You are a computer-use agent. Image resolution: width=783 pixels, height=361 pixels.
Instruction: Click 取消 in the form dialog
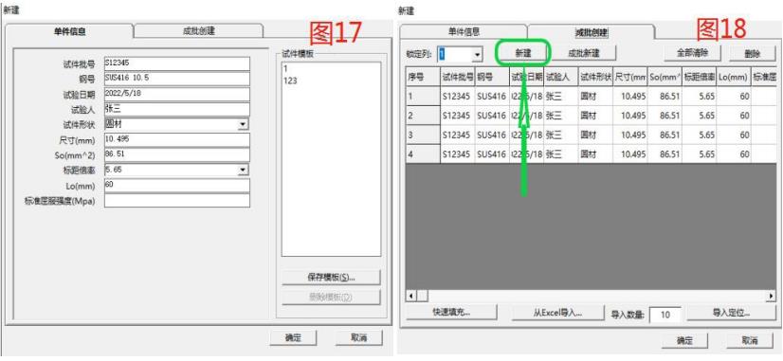pos(359,337)
